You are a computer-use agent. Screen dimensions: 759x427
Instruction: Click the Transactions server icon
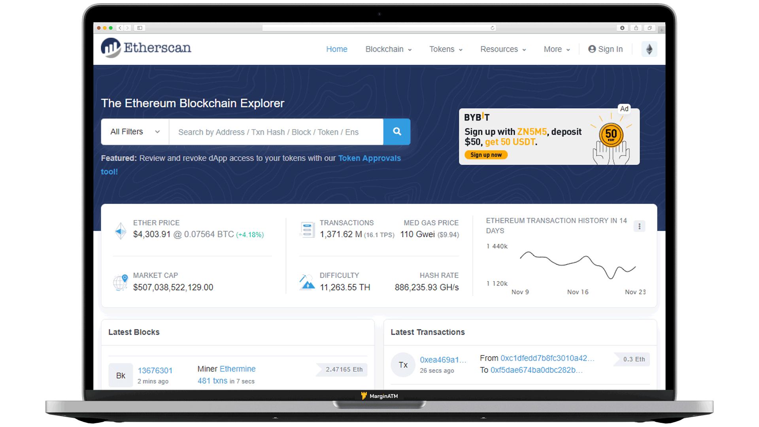tap(307, 230)
